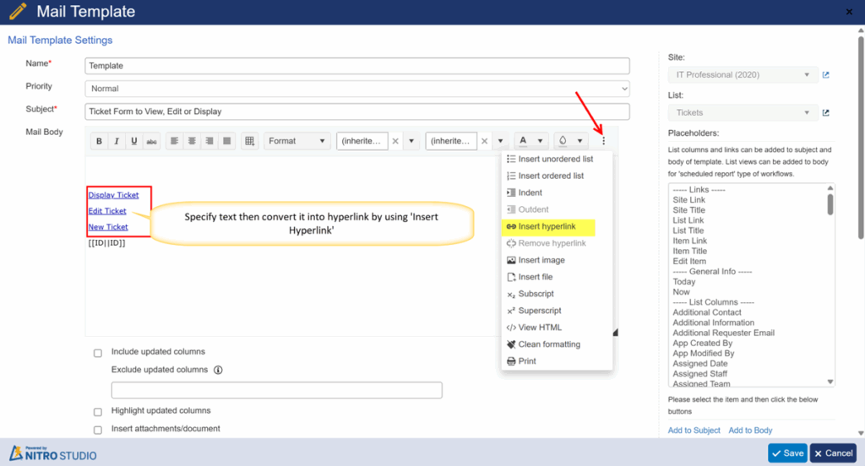Underline selected text
This screenshot has height=466, width=865.
(x=134, y=141)
